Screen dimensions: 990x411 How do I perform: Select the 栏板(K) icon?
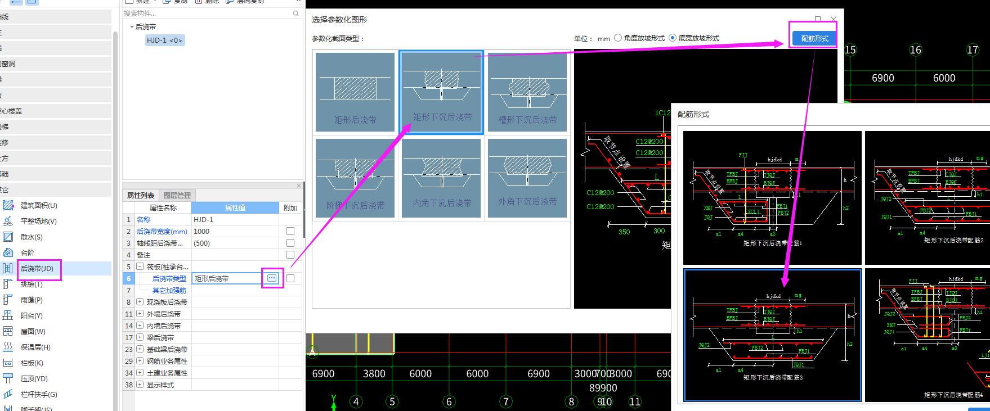click(8, 363)
